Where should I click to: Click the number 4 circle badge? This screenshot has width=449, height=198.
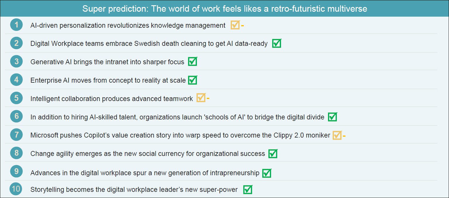[x=16, y=80]
